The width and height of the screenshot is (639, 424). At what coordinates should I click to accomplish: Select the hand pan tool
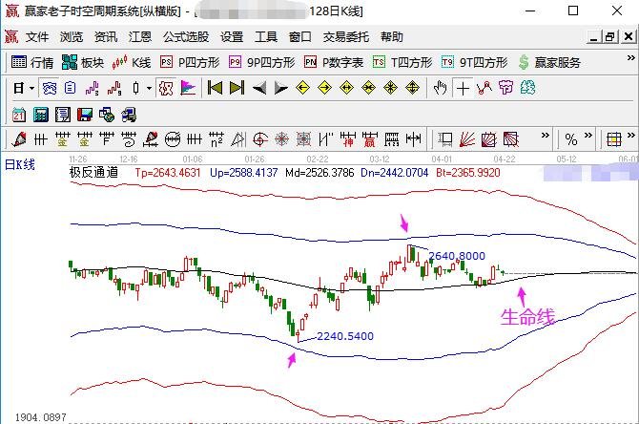click(440, 88)
